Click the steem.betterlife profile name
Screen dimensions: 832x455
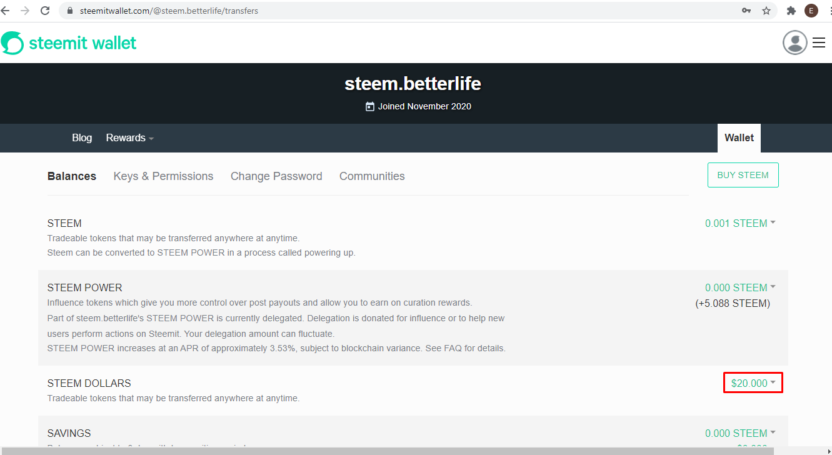(x=413, y=84)
